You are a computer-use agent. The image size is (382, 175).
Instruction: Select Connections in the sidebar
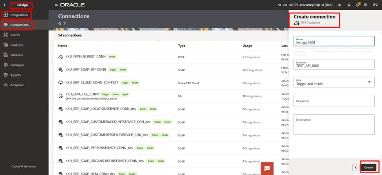[20, 25]
